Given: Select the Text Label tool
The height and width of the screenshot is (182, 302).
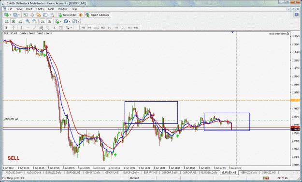Looking at the screenshot, I should (61, 28).
